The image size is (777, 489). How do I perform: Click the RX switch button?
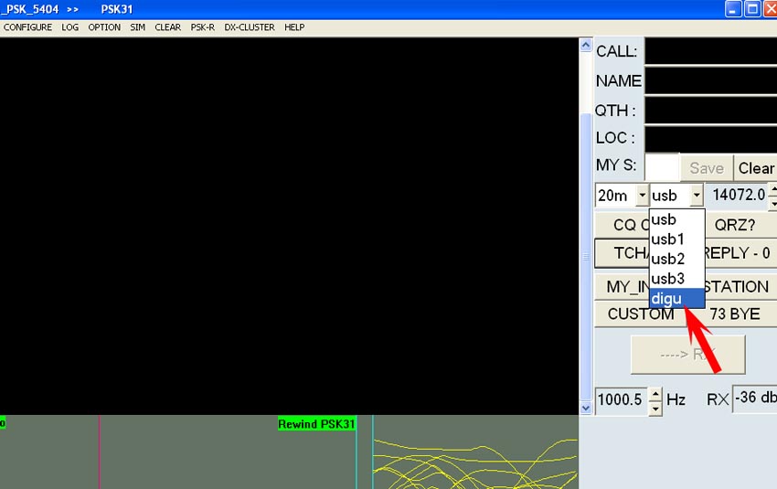pos(687,355)
